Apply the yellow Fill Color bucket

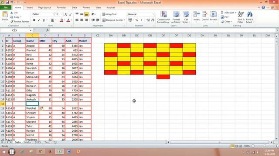coord(61,20)
